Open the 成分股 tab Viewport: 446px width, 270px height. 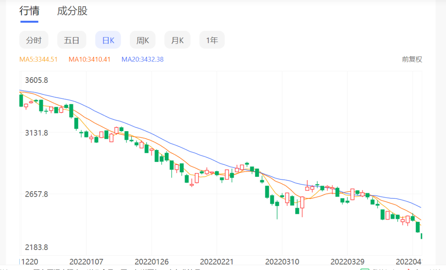[72, 11]
